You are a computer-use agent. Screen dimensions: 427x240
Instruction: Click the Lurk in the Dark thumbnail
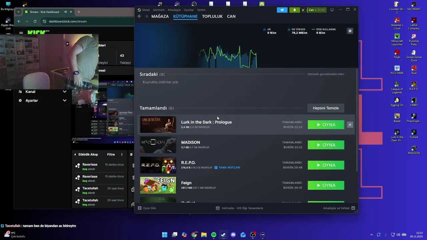tap(158, 125)
